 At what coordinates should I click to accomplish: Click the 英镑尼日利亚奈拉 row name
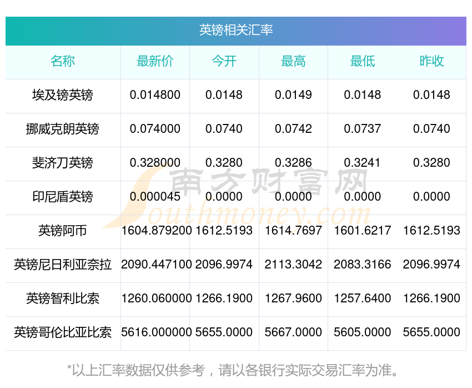[63, 265]
